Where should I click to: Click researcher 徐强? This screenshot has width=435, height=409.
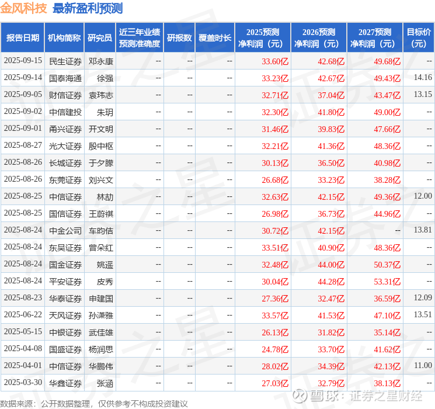point(105,78)
